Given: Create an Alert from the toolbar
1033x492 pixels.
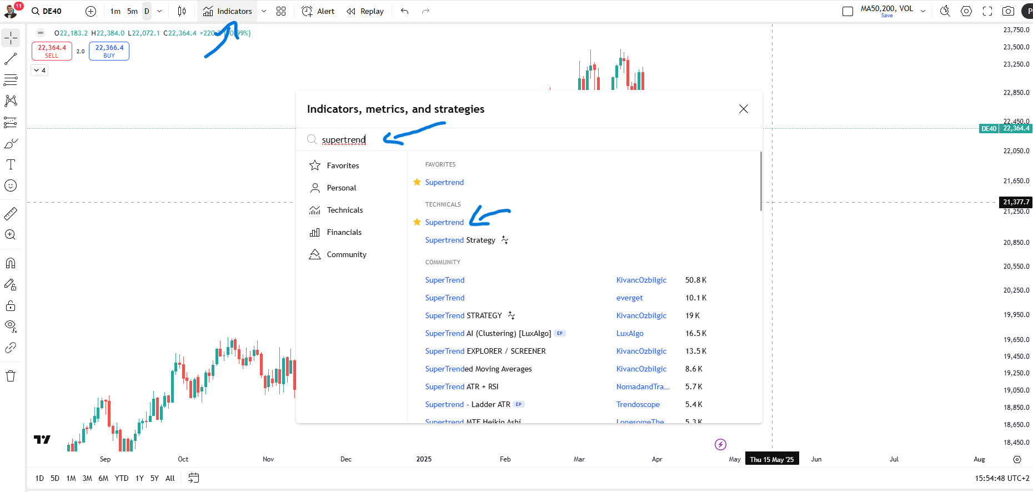Looking at the screenshot, I should [318, 11].
